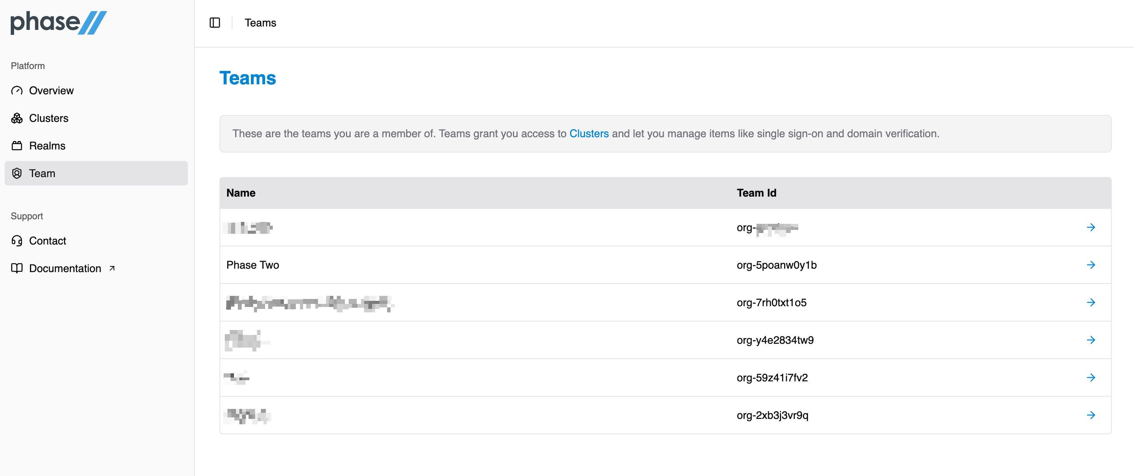Follow the Clusters link in description
This screenshot has width=1134, height=476.
588,134
